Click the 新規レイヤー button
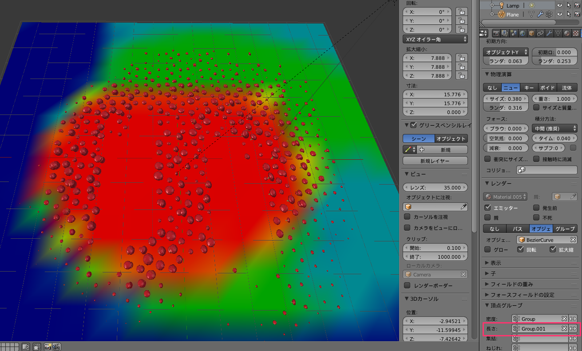Viewport: 582px width, 351px height. tap(435, 161)
